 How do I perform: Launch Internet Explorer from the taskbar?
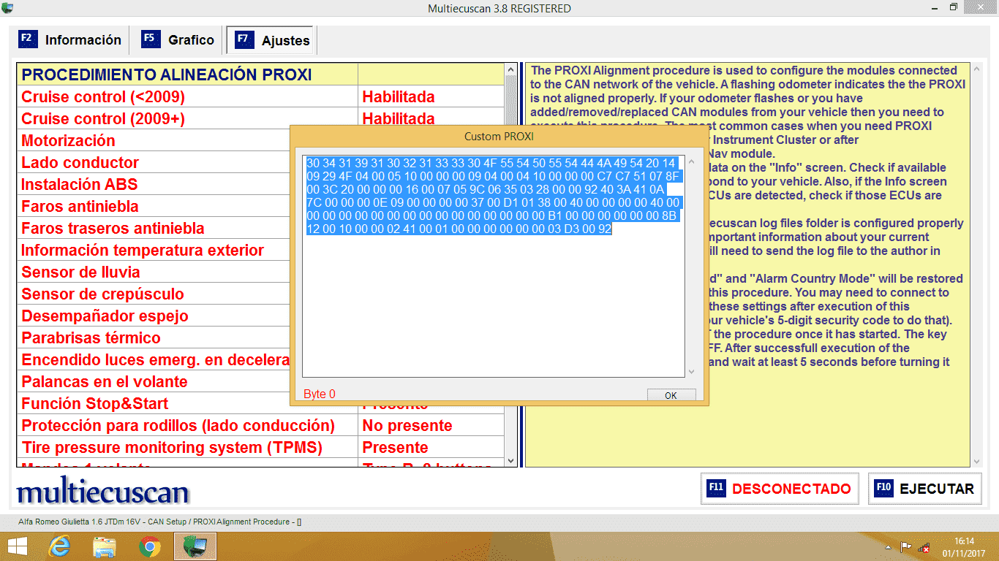point(59,546)
